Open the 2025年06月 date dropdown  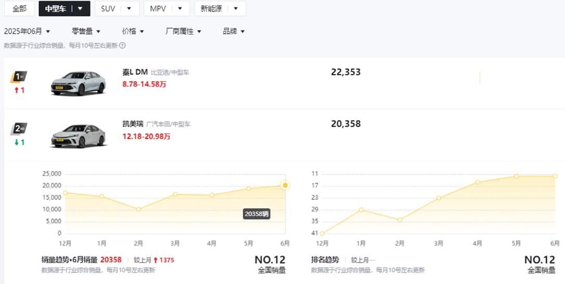tap(27, 31)
